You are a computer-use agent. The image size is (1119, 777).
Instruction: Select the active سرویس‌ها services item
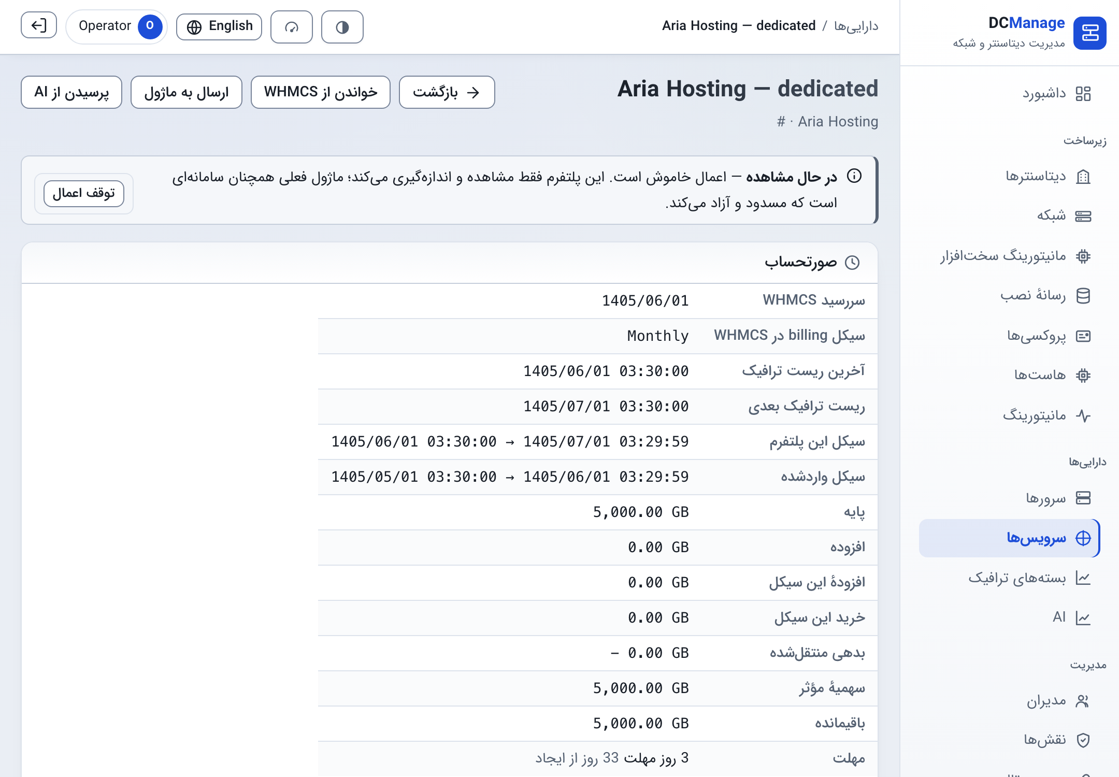coord(1009,538)
